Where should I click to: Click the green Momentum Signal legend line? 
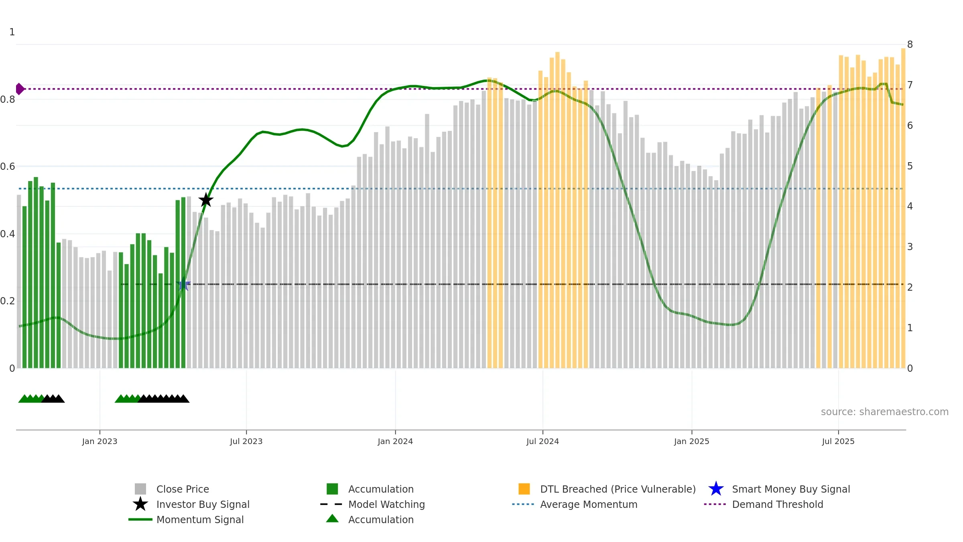click(140, 520)
